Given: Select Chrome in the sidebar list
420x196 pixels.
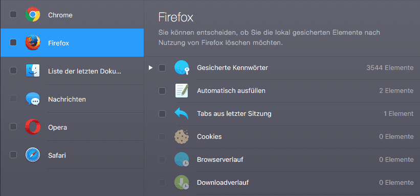Looking at the screenshot, I should click(72, 14).
